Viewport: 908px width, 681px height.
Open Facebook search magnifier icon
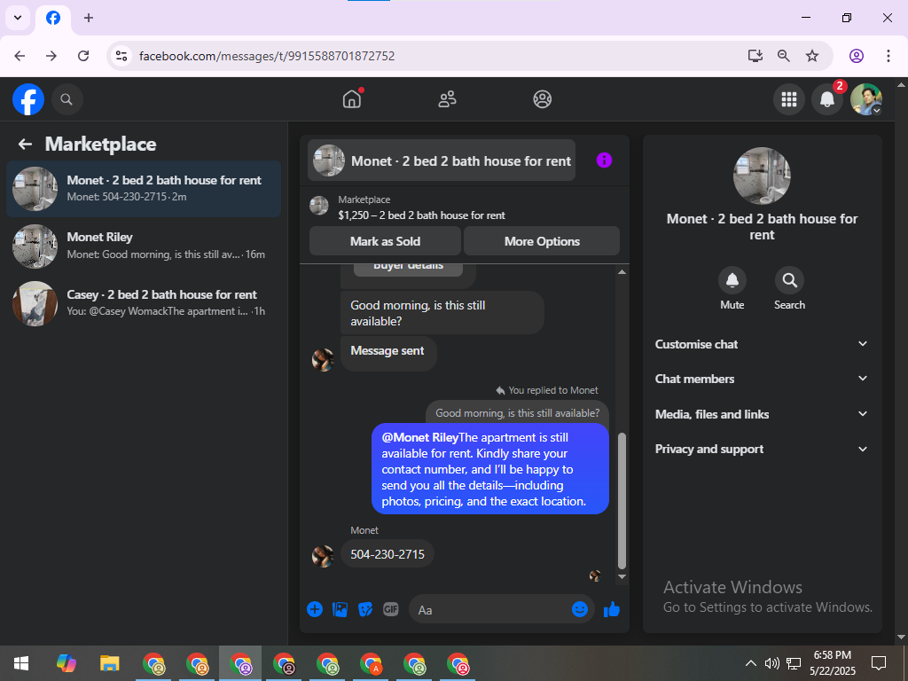coord(67,99)
